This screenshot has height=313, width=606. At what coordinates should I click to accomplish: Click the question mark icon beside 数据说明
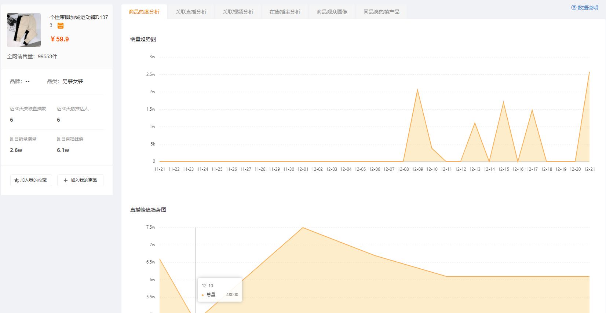pyautogui.click(x=574, y=8)
